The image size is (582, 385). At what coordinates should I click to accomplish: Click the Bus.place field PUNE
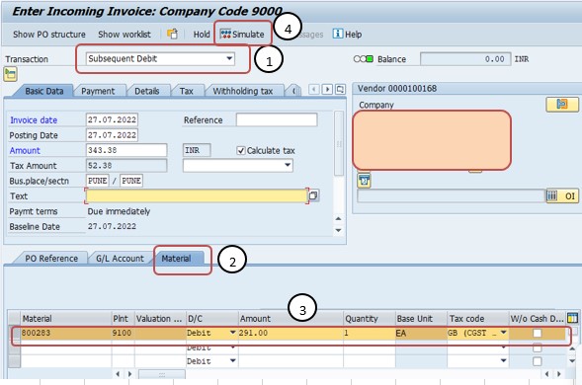tap(98, 181)
